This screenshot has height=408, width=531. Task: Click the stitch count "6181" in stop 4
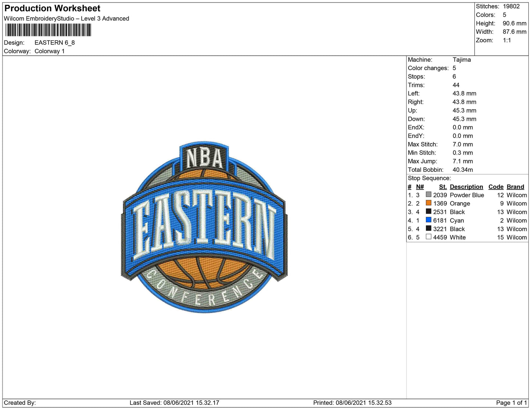tap(440, 220)
